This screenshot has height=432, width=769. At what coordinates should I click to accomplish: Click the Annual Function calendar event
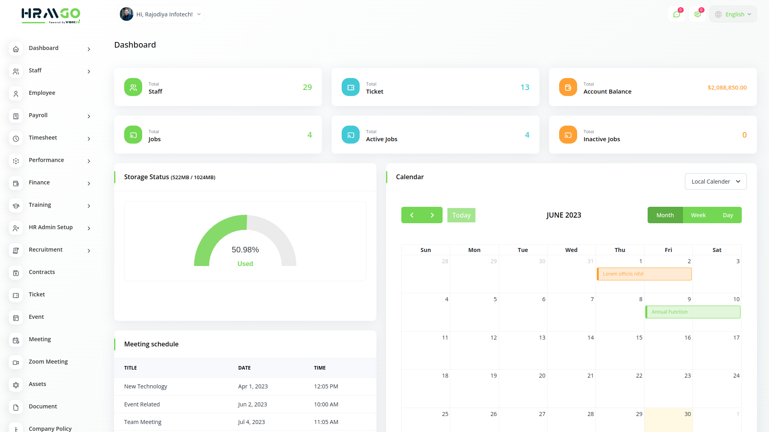point(693,312)
